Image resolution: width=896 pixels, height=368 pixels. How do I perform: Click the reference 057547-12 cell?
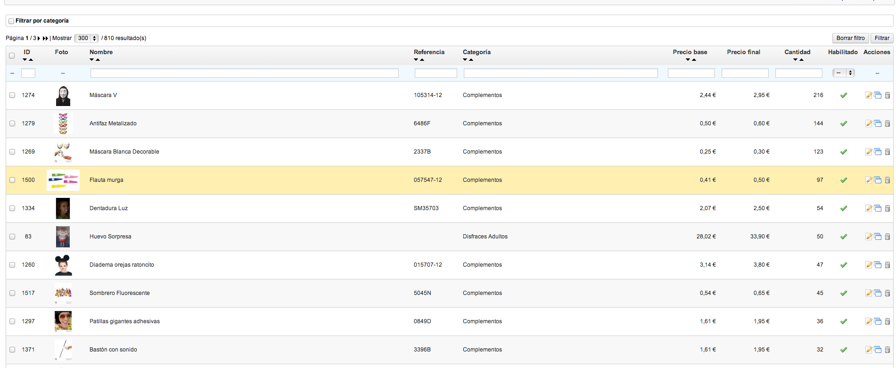[x=428, y=180]
